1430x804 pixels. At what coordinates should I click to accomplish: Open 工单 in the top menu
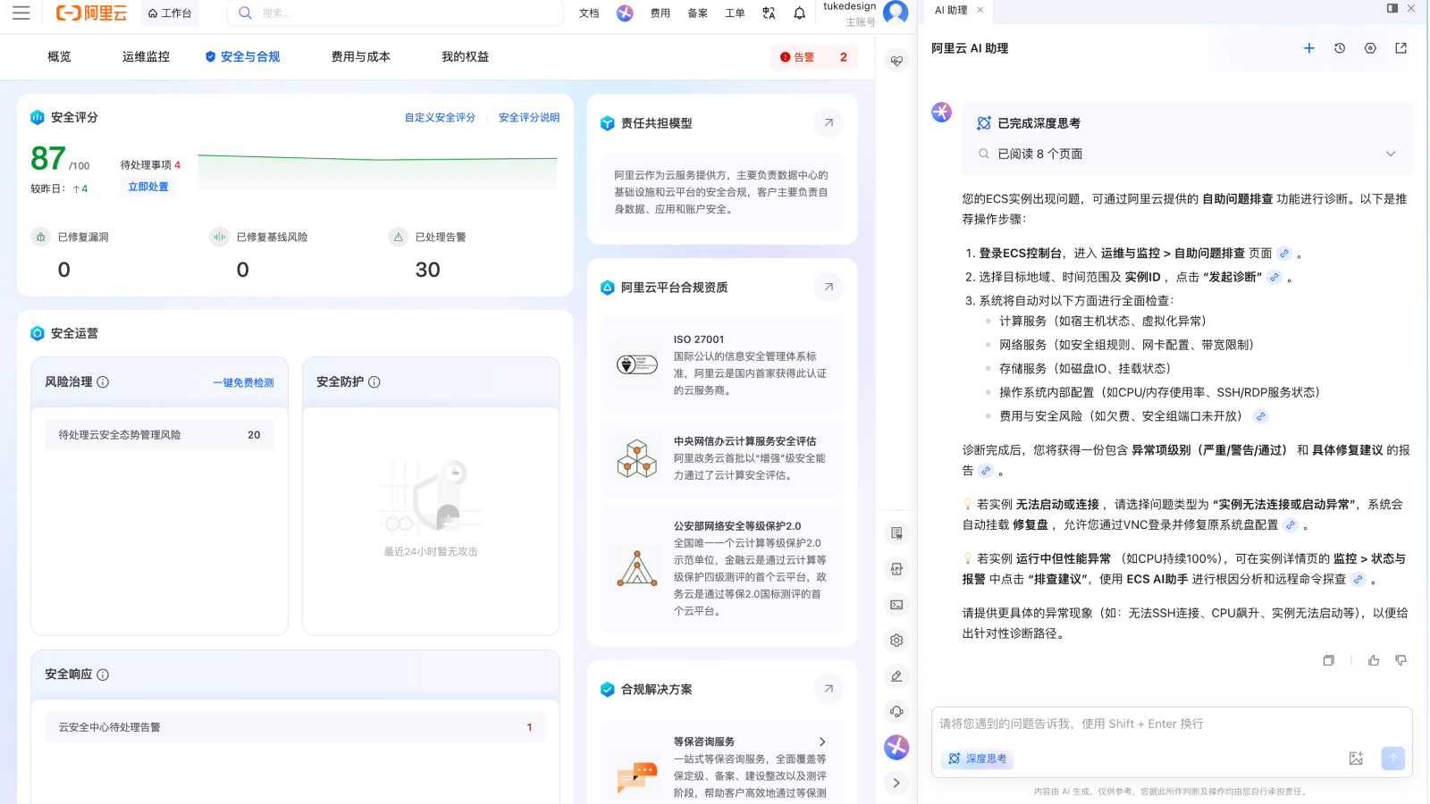pyautogui.click(x=735, y=13)
